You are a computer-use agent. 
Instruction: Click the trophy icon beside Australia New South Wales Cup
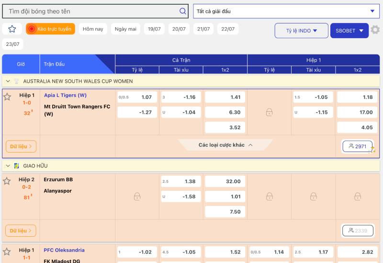pos(17,81)
